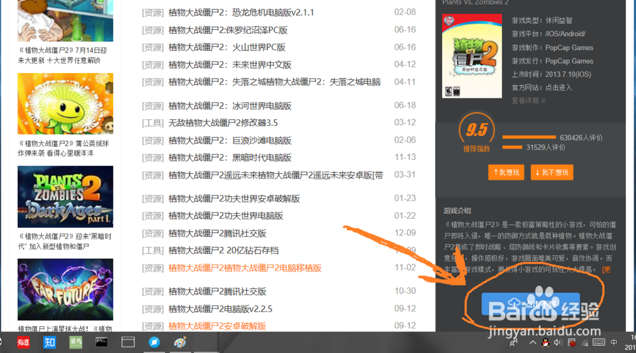Open 迎来"黑暗时代" news caption
The image size is (636, 353).
click(x=64, y=241)
